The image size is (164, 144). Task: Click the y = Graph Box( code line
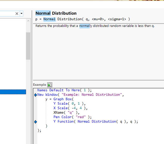tap(59, 99)
